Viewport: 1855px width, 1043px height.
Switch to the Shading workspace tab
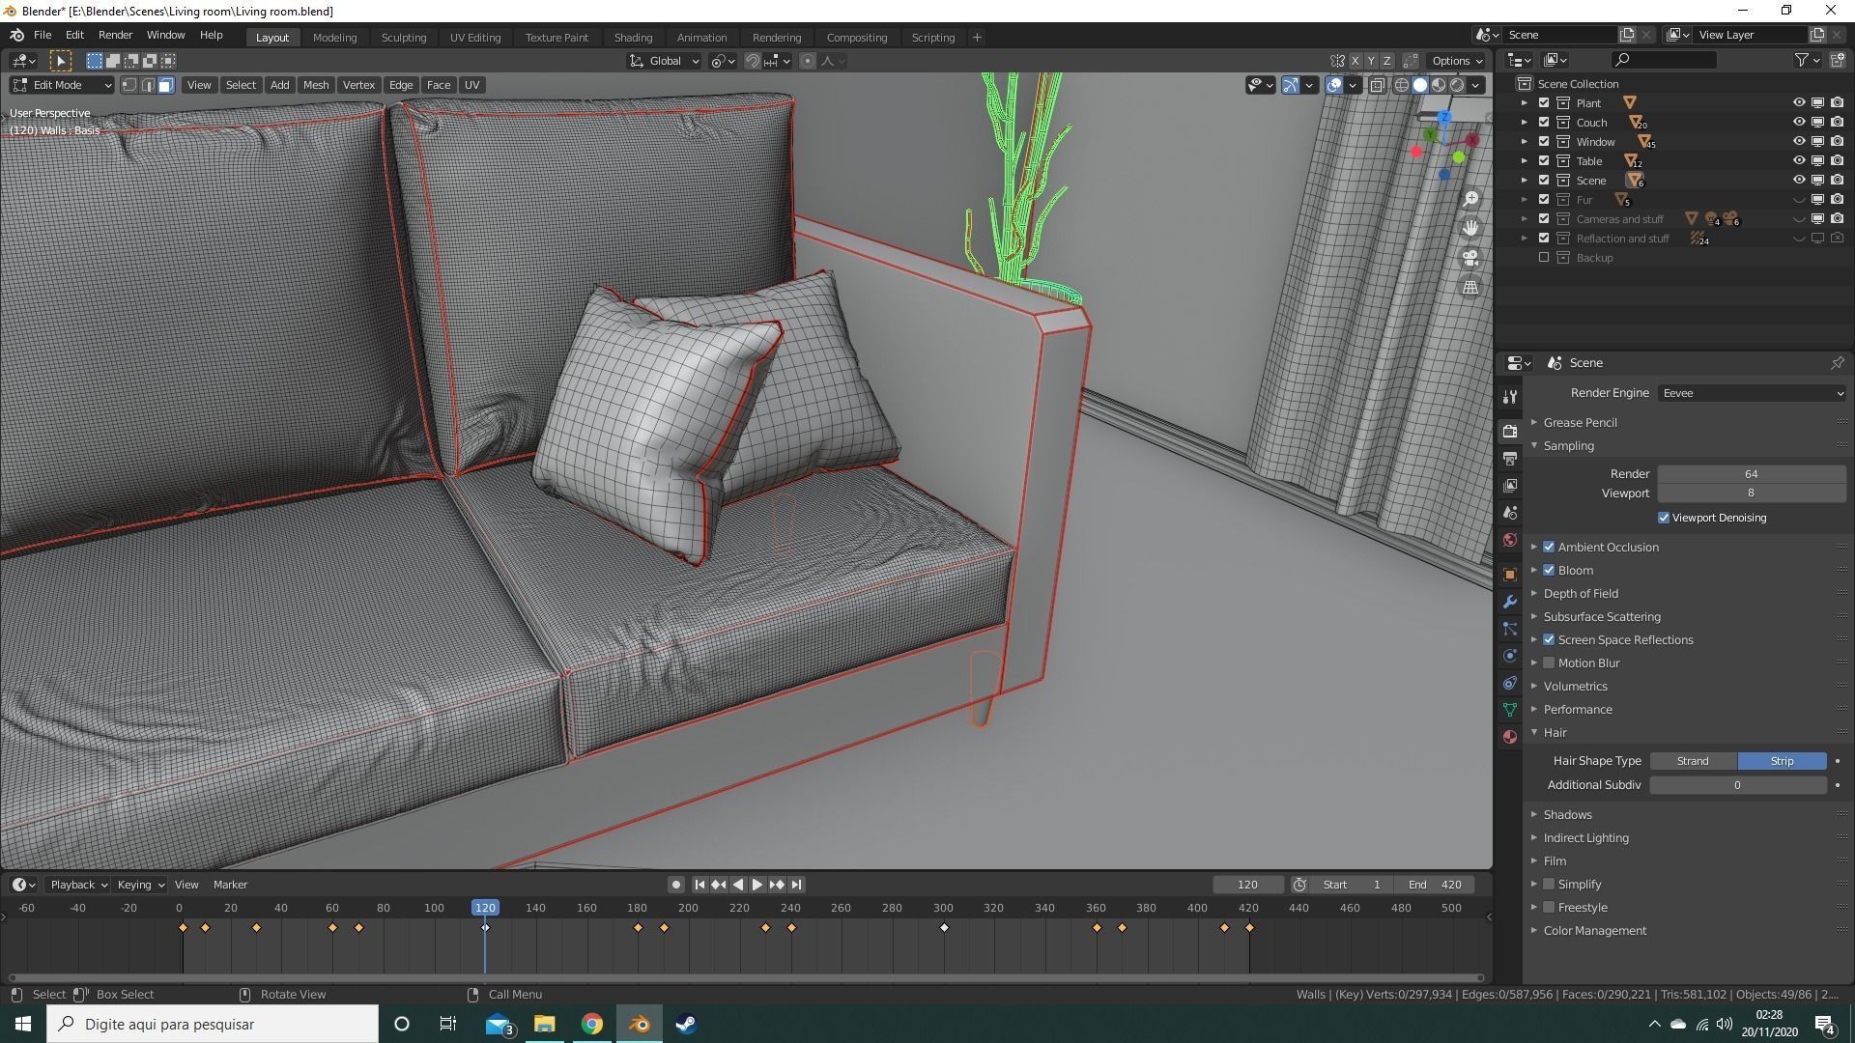pos(633,38)
